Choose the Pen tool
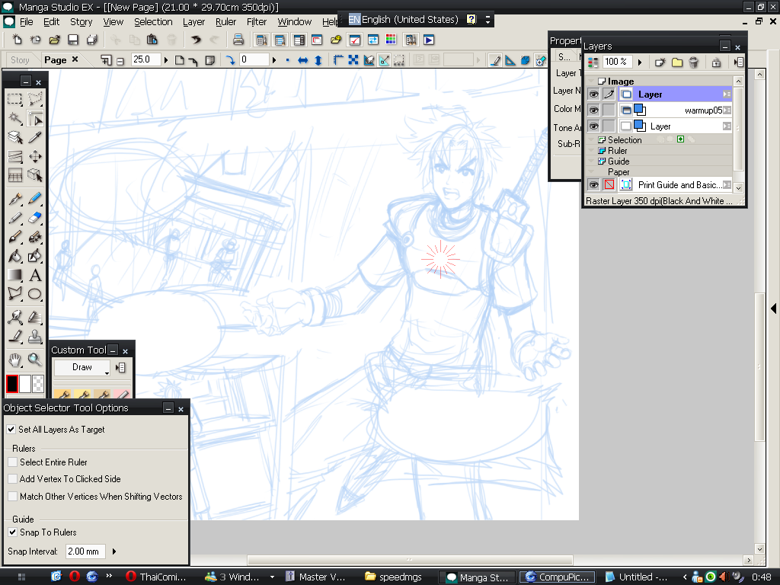Screen dimensions: 780x585 click(x=15, y=199)
